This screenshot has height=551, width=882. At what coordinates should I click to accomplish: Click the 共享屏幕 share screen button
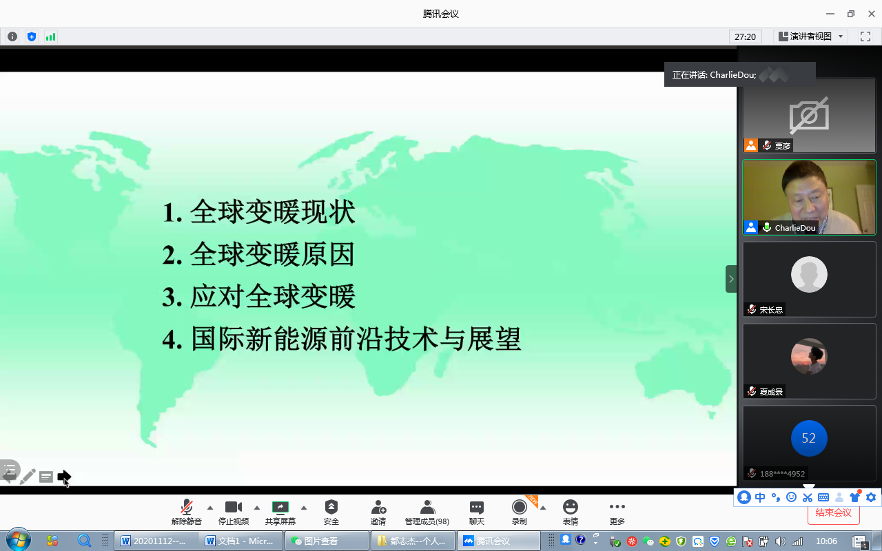click(280, 512)
